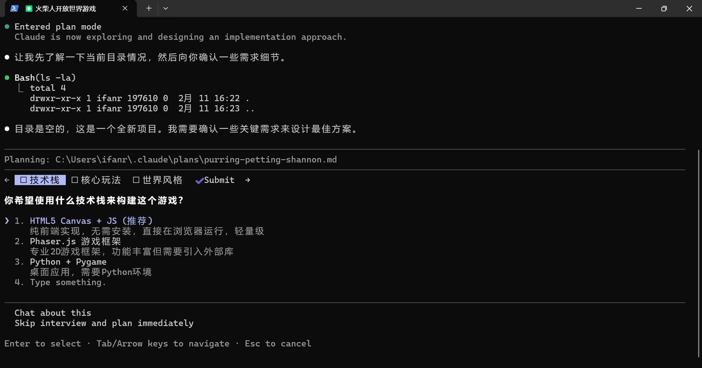Click the green Claude tab icon
The height and width of the screenshot is (368, 702).
coord(29,8)
